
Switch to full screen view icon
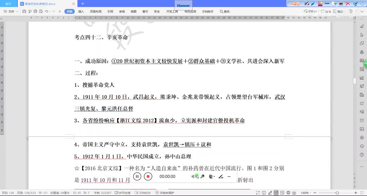point(258,193)
